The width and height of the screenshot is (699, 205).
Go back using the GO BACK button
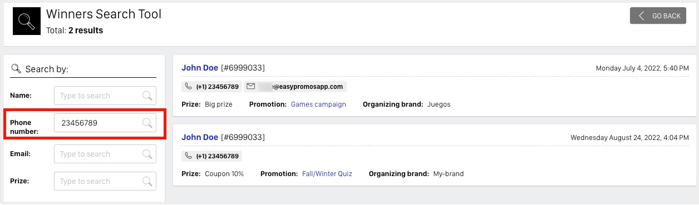point(658,16)
